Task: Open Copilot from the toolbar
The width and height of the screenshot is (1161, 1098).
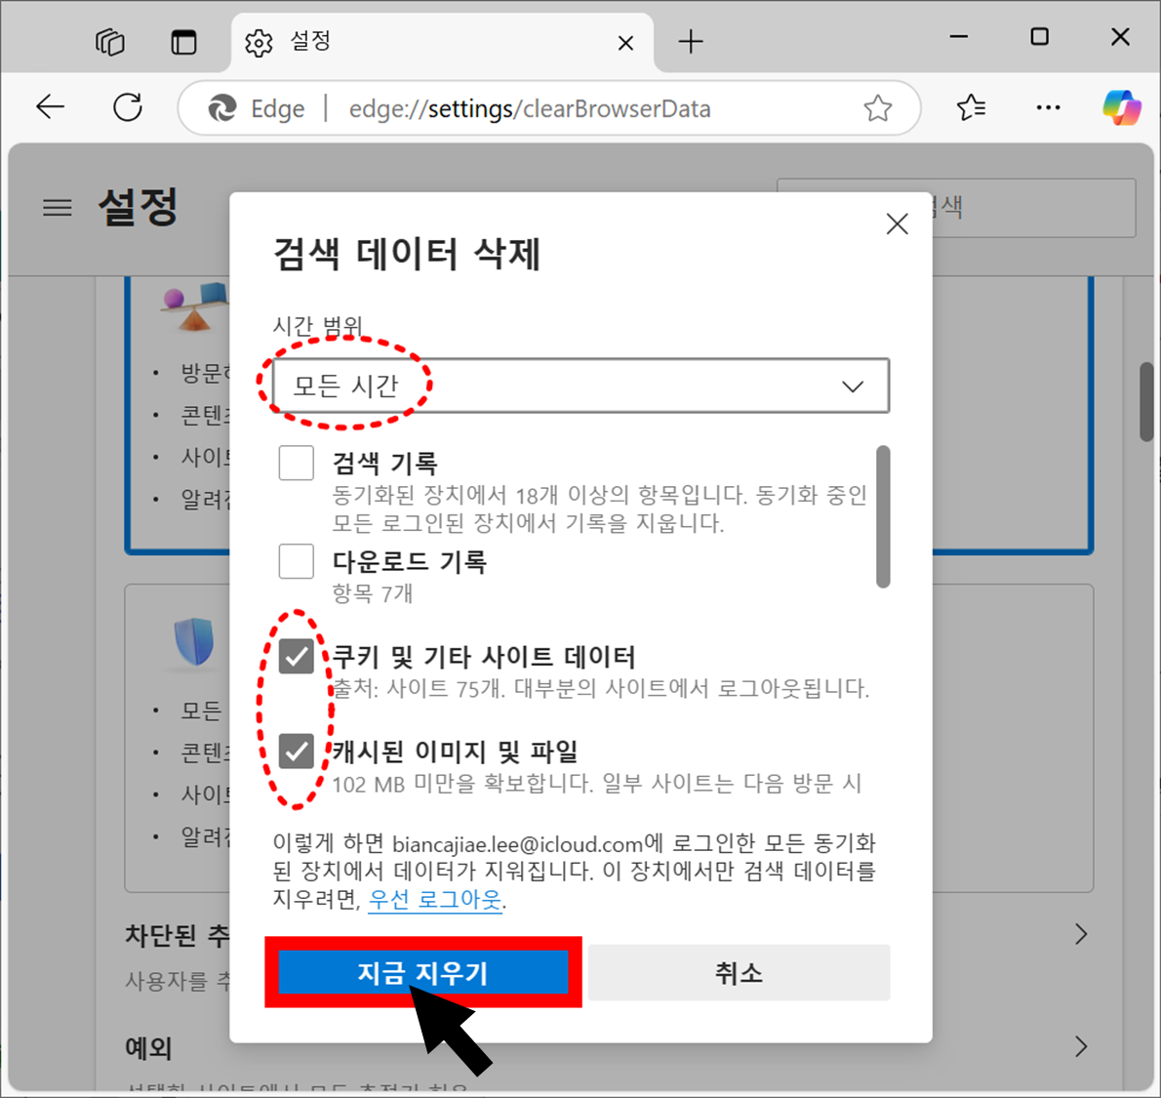Action: click(x=1120, y=107)
